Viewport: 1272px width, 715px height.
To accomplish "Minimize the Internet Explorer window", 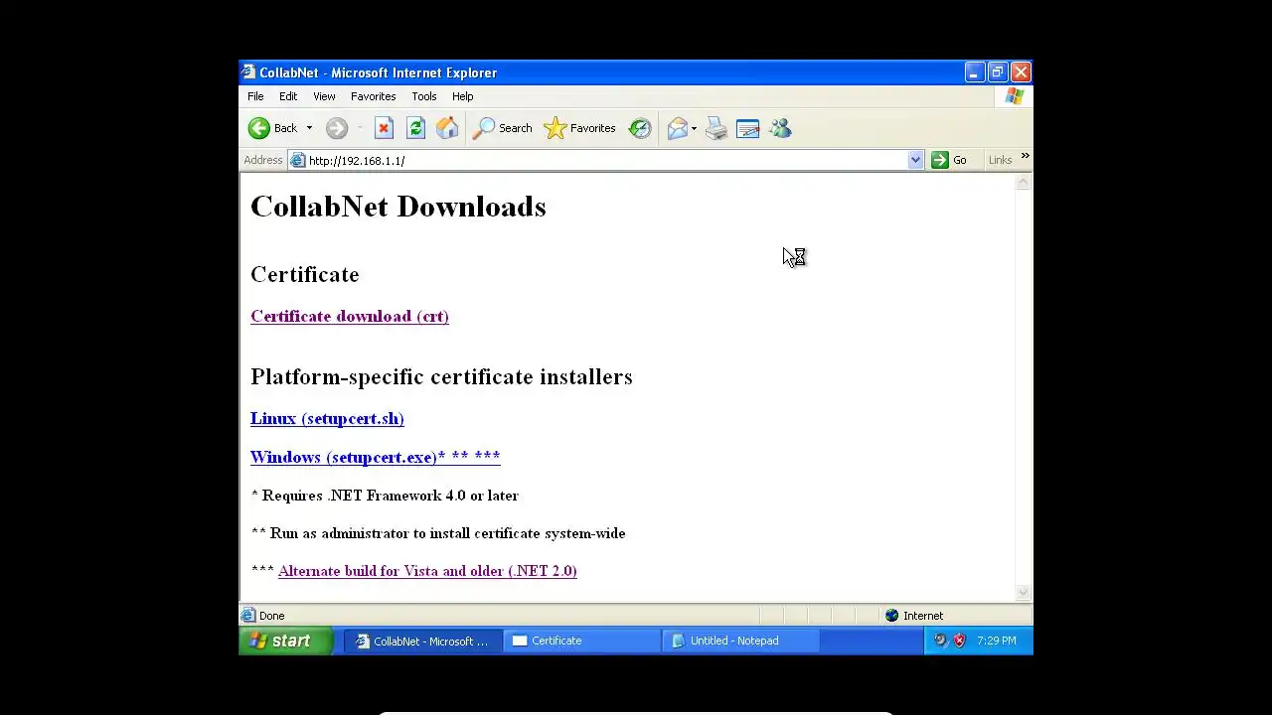I will (974, 71).
